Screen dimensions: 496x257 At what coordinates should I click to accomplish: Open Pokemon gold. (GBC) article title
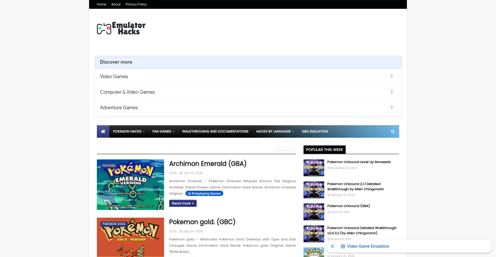coord(202,222)
